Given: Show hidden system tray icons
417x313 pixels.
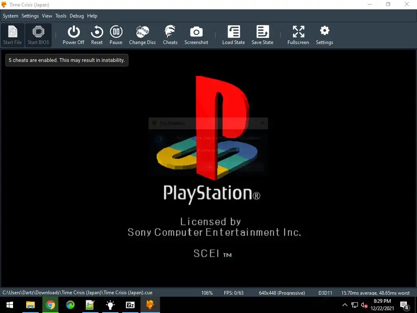Looking at the screenshot, I should [345, 305].
